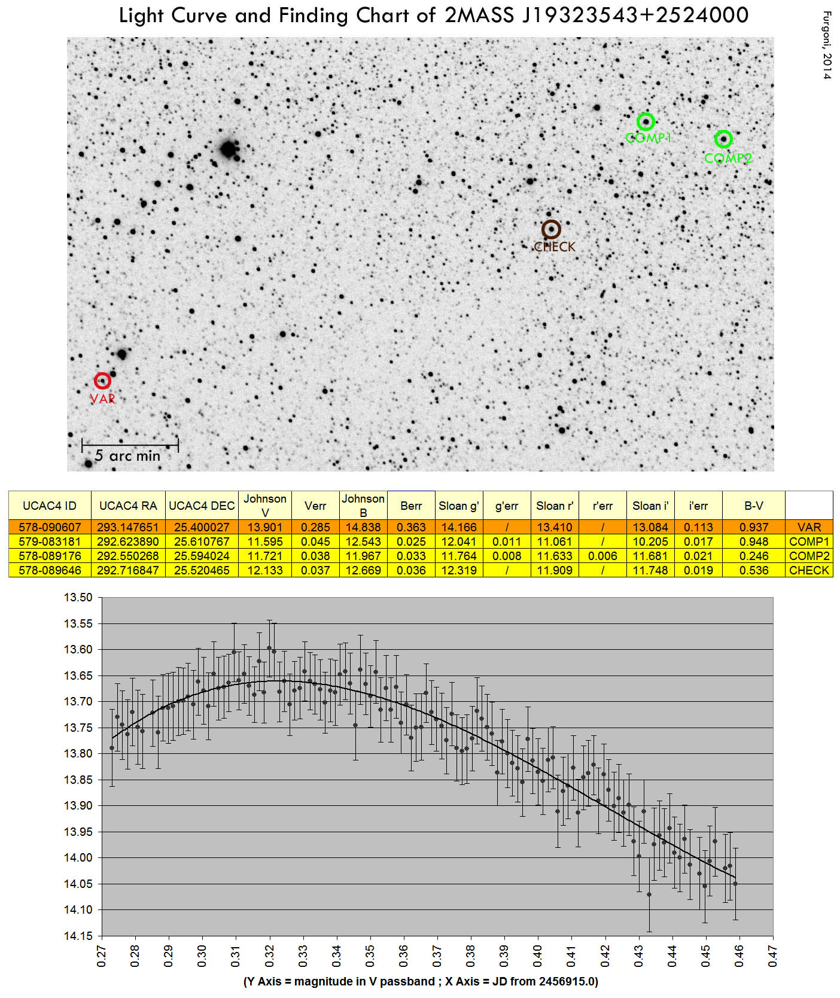This screenshot has width=840, height=998.
Task: Select the 'UCAC4 RA' column header
Action: [128, 506]
